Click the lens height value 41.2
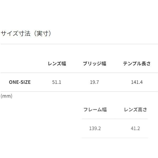The image size is (158, 158). [136, 129]
